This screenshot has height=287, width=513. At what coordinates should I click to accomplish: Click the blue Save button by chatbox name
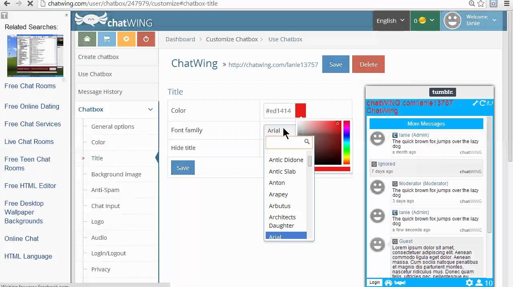(336, 64)
